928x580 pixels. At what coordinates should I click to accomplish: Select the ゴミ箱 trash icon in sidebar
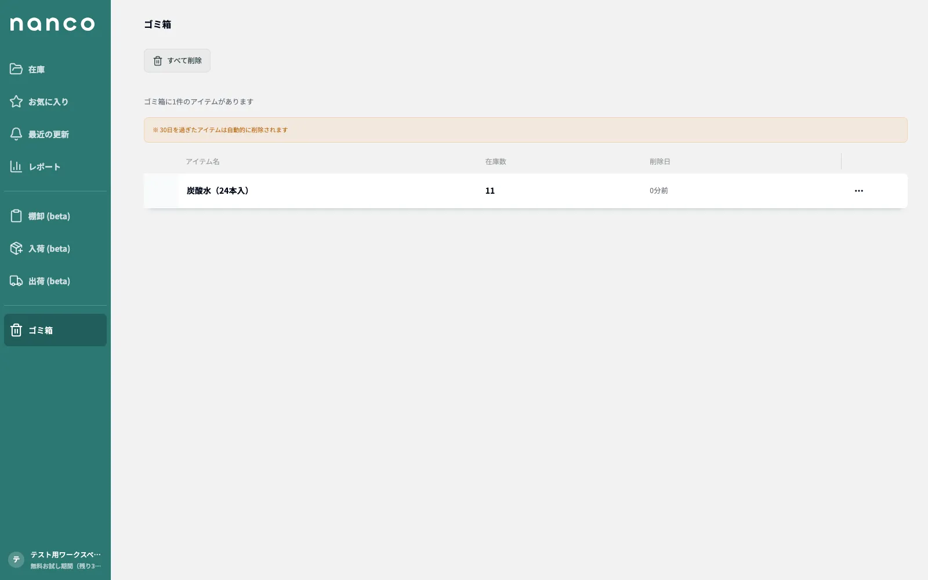coord(16,330)
